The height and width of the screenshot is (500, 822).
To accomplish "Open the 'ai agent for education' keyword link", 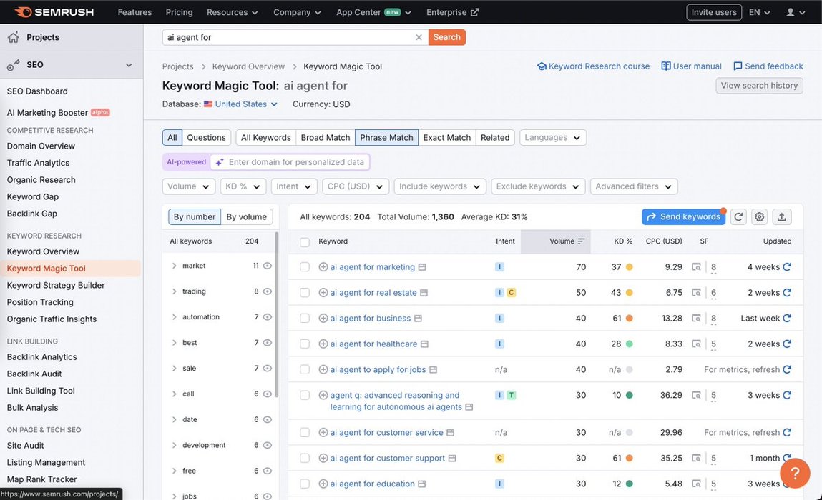I will (x=372, y=484).
